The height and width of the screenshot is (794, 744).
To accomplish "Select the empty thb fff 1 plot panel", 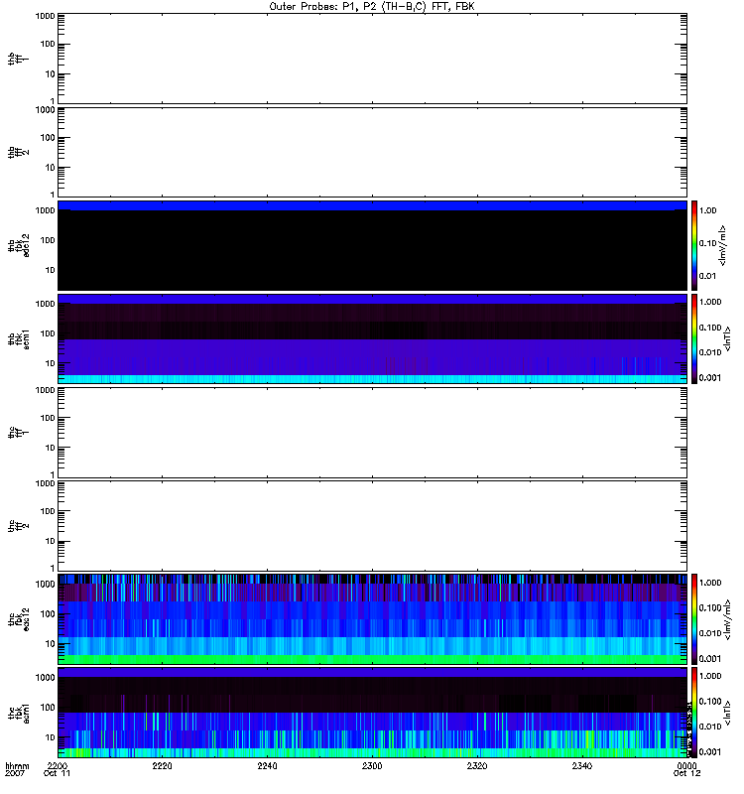I will [x=372, y=59].
